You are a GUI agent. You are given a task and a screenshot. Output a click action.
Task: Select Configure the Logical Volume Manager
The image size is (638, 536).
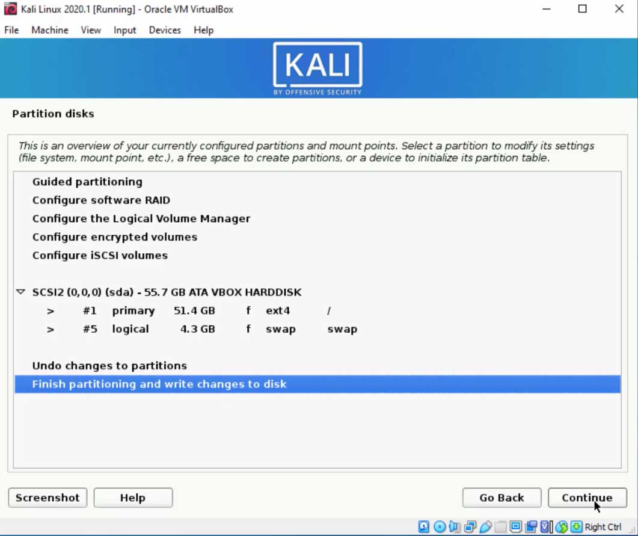[317, 218]
